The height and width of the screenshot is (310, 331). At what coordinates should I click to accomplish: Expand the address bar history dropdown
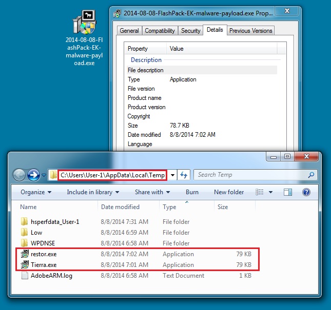click(173, 175)
